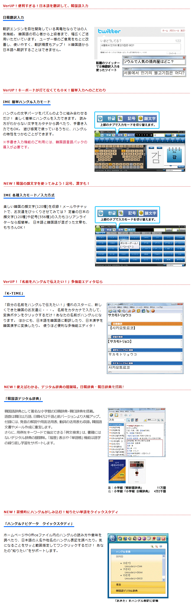The image size is (195, 613).
Task: Select the 顔文字 tab in the handwriting keyboard window
Action: (x=129, y=135)
